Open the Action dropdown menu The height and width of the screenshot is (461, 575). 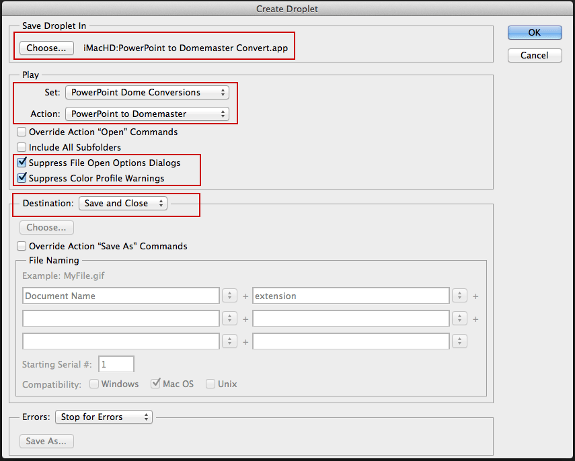click(x=147, y=114)
